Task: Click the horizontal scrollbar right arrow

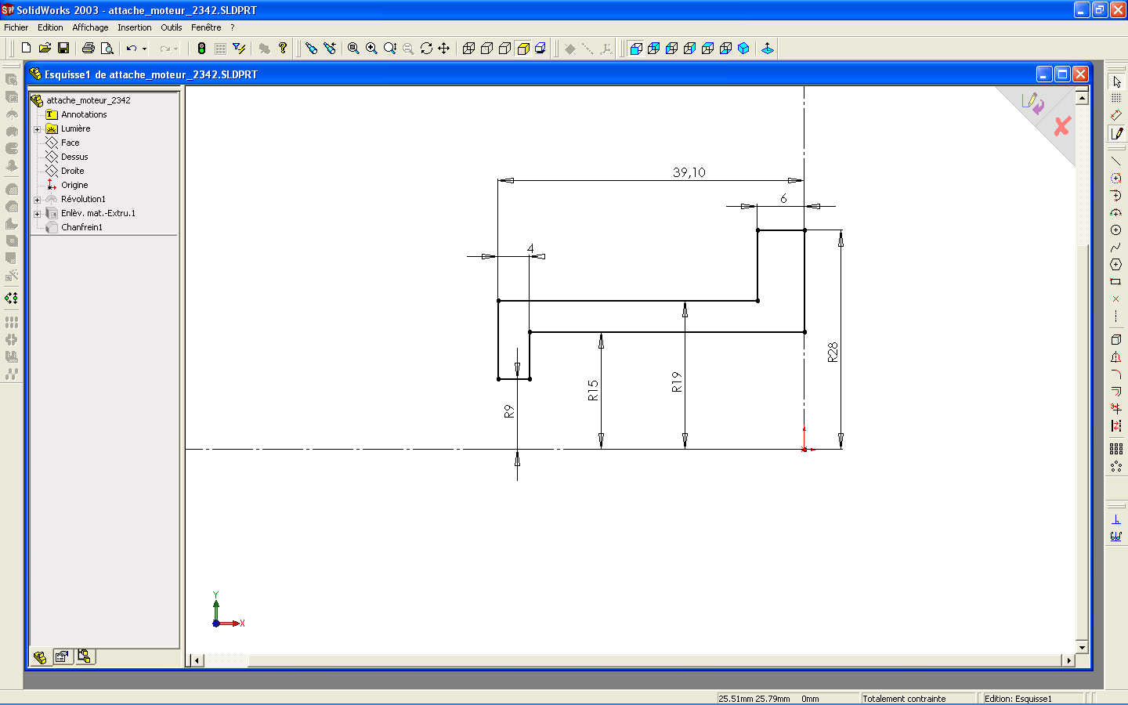Action: [1068, 660]
